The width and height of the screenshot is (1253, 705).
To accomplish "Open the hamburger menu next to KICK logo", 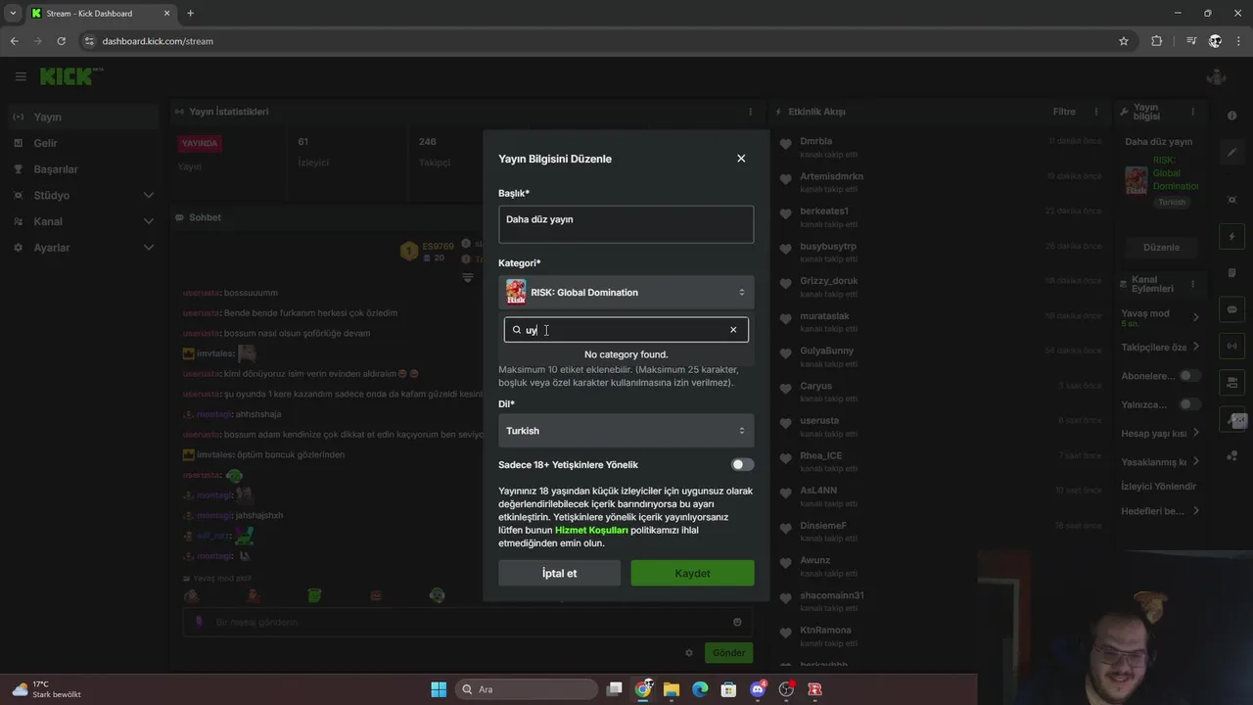I will pos(21,76).
